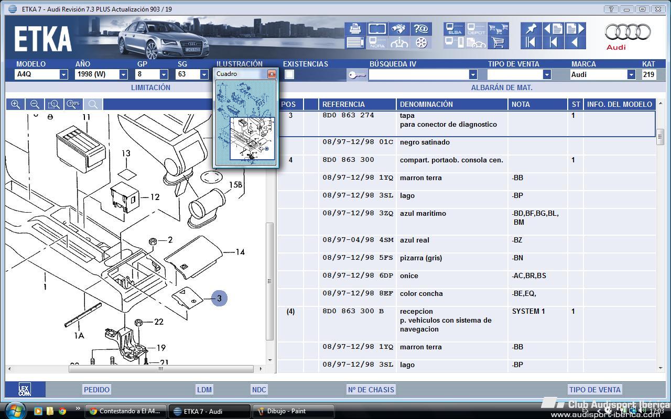Zoom out of the illustration
Viewport: 671px width, 419px height.
[35, 104]
